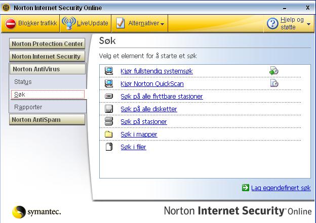Select Status in the AntiVirus menu
Viewport: 316px width, 223px height.
point(23,82)
